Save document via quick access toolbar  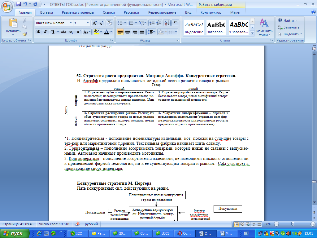click(19, 4)
